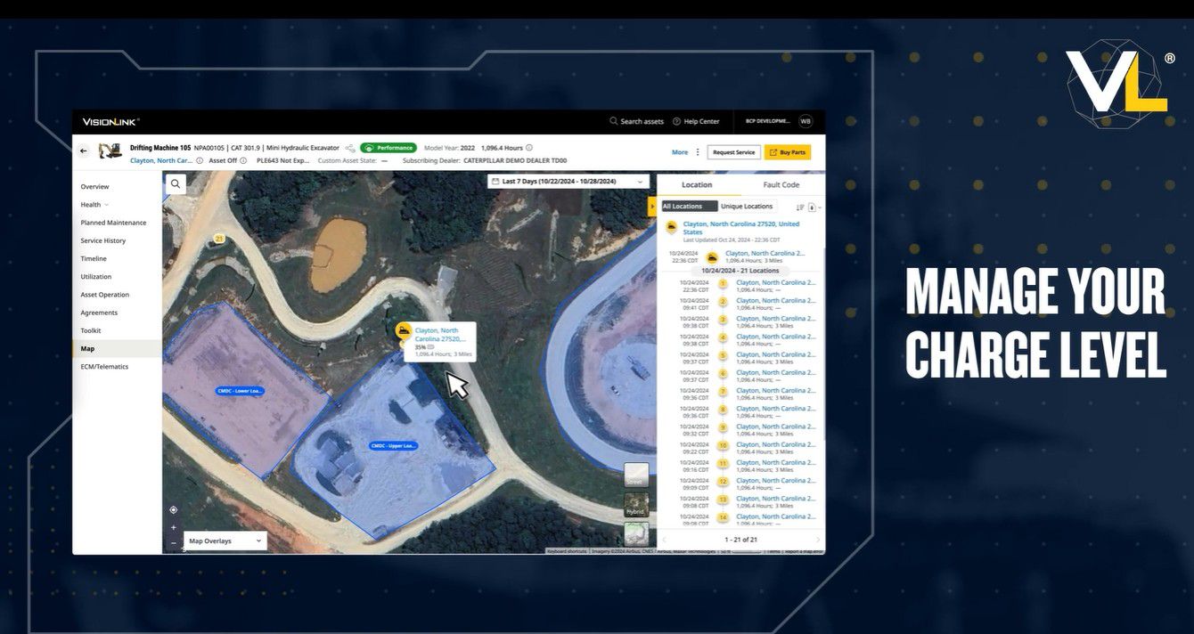Screen dimensions: 1194x634
Task: Click the VisionLink logo
Action: pos(110,121)
